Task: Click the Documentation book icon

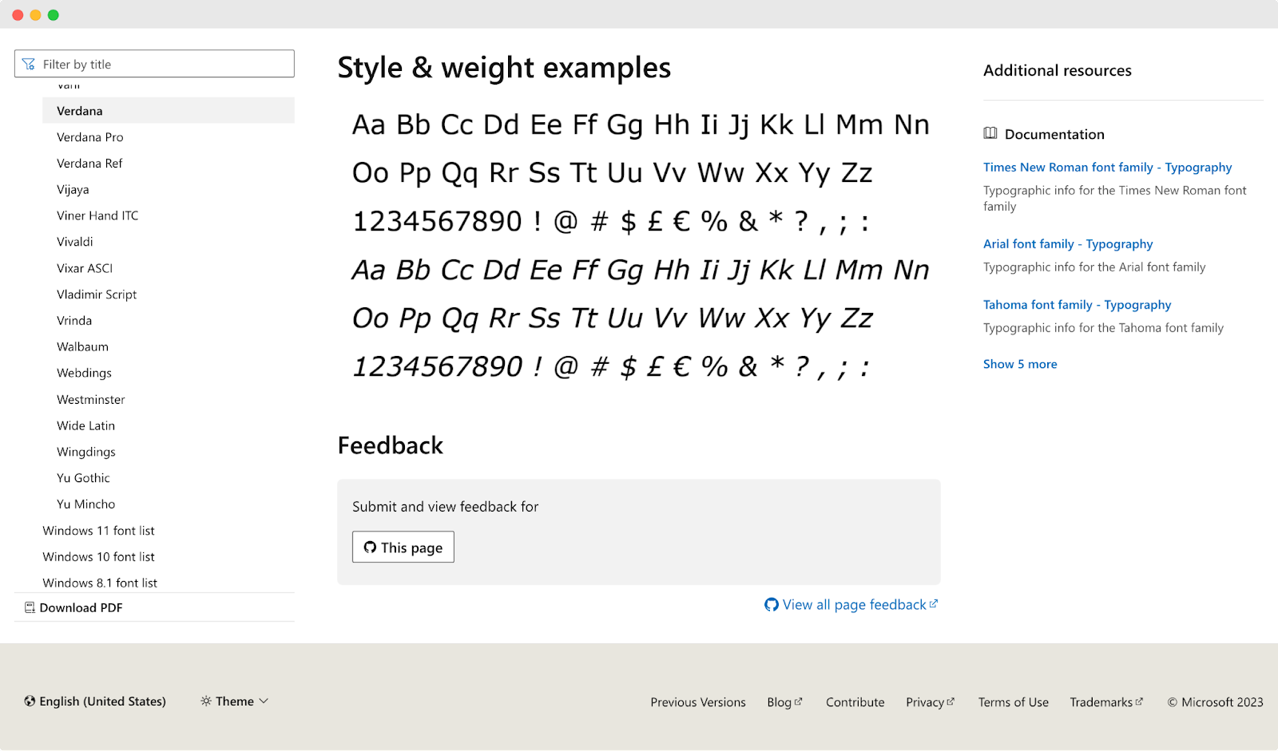Action: [x=991, y=133]
